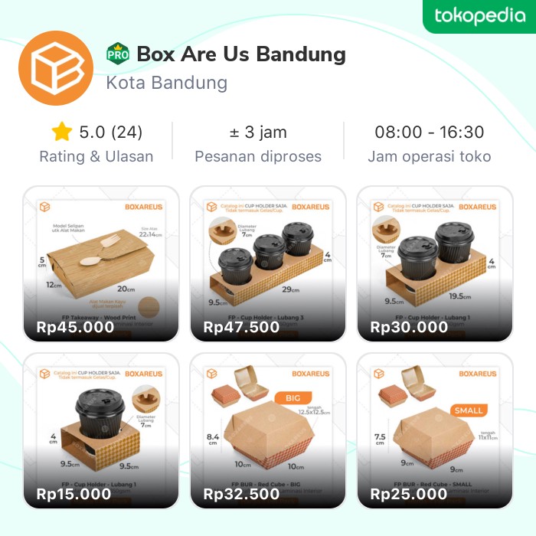This screenshot has width=536, height=536.
Task: Click the orange Box Are Us shop logo
Action: click(x=56, y=68)
